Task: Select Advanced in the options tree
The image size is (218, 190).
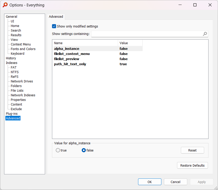Action: click(x=13, y=118)
